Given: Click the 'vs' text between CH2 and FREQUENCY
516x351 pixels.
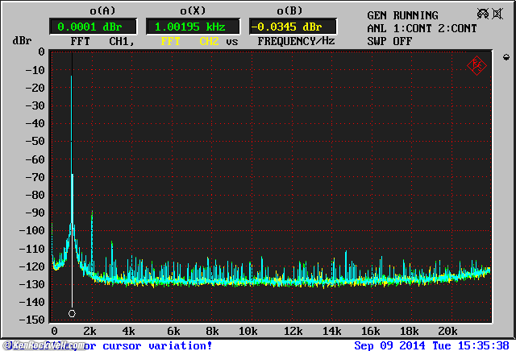Looking at the screenshot, I should (x=231, y=42).
